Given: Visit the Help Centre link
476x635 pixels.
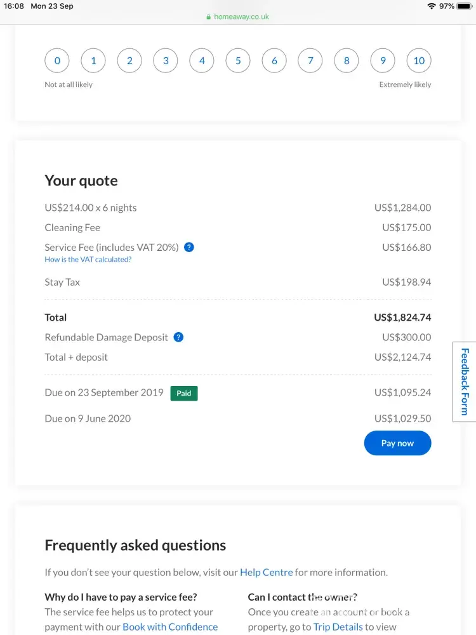Looking at the screenshot, I should pos(266,572).
